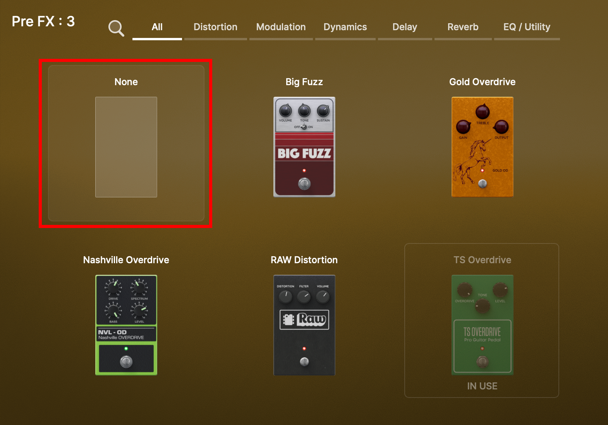
Task: Select the All effects tab
Action: 157,27
